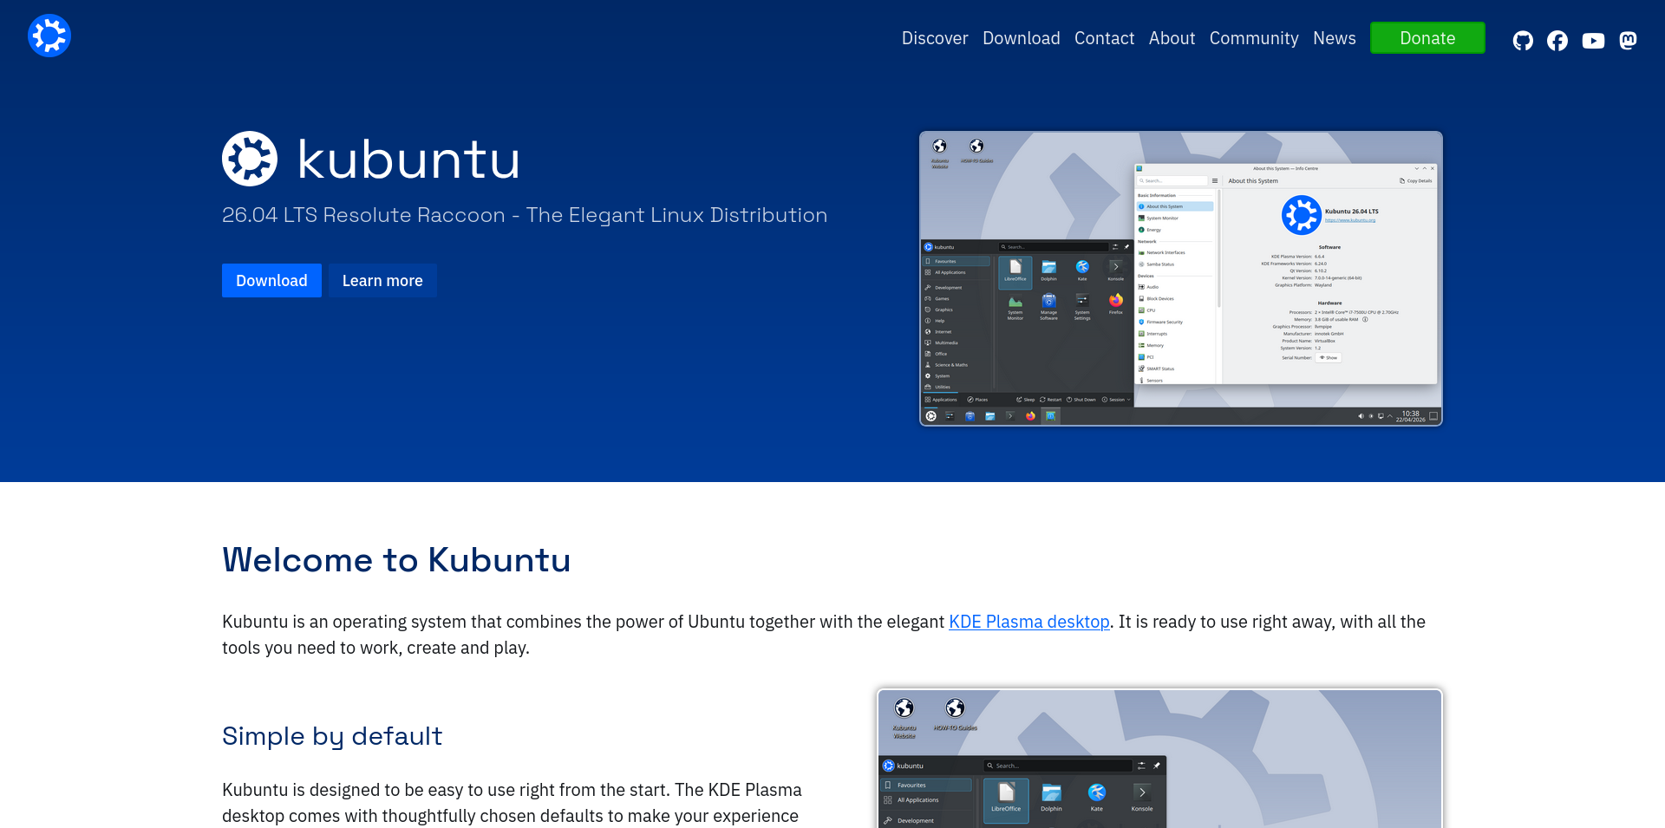Image resolution: width=1665 pixels, height=828 pixels.
Task: Click the green Donate button
Action: pyautogui.click(x=1427, y=38)
